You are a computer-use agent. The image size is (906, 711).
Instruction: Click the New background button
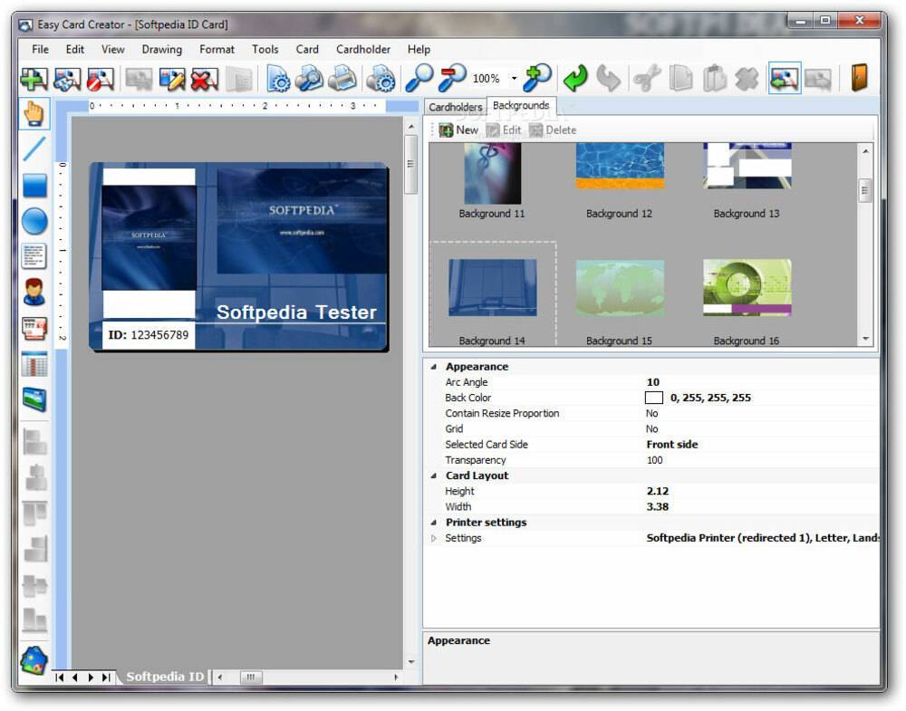coord(458,130)
